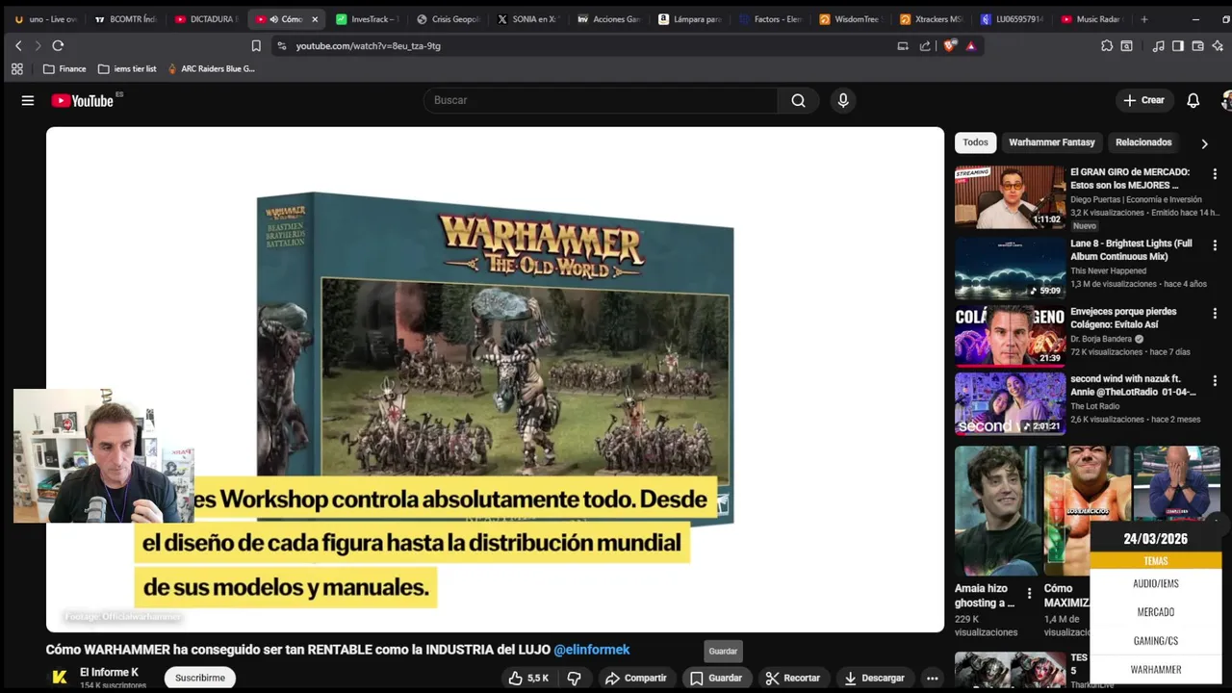The width and height of the screenshot is (1232, 693).
Task: Open a new browser tab
Action: (1143, 19)
